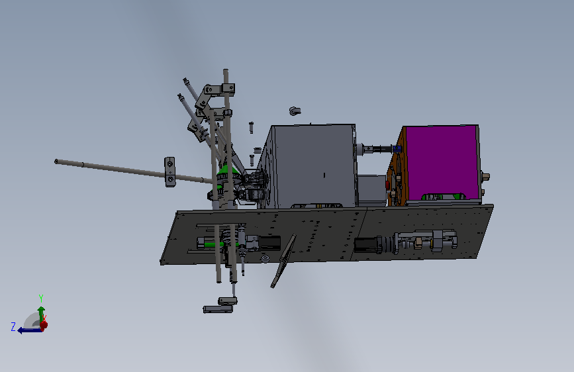The width and height of the screenshot is (574, 372).
Task: Click the blue Z axis arrow on triad
Action: pos(29,330)
